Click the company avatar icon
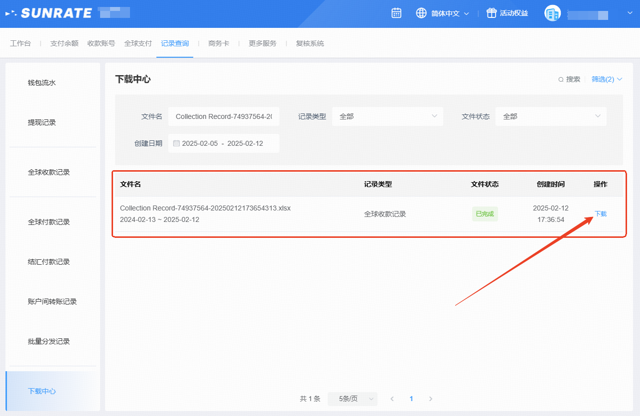This screenshot has height=416, width=640. coord(552,13)
